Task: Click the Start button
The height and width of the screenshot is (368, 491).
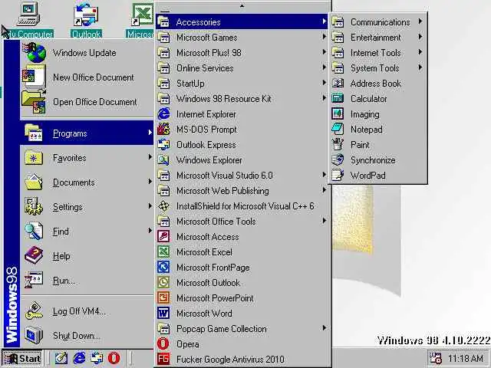Action: coord(22,358)
